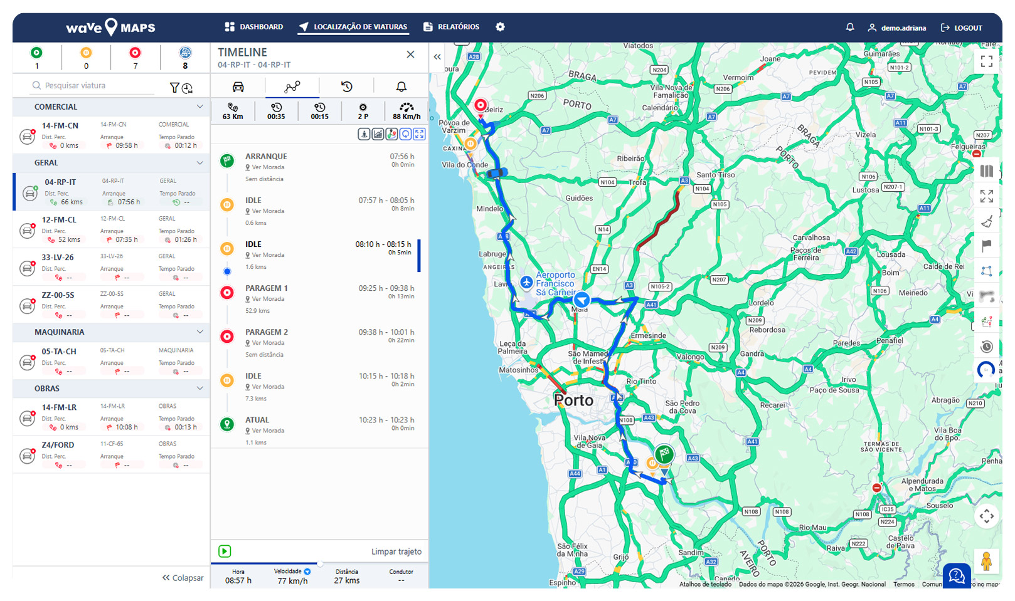Collapse the MAQUINARIA vehicle group
Viewport: 1015px width, 601px height.
click(199, 332)
